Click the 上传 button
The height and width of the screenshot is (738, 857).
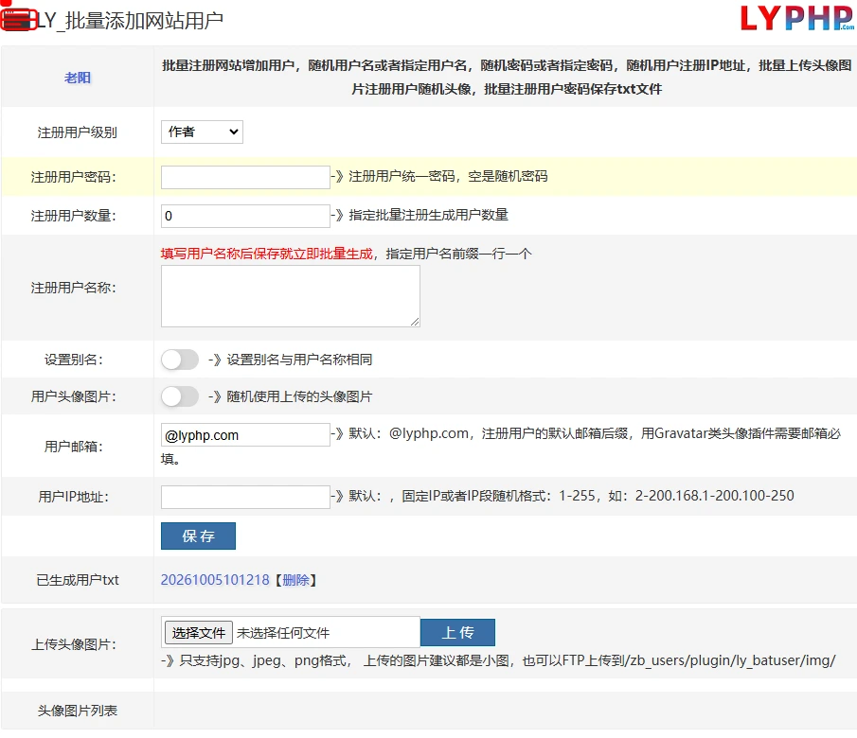click(458, 633)
